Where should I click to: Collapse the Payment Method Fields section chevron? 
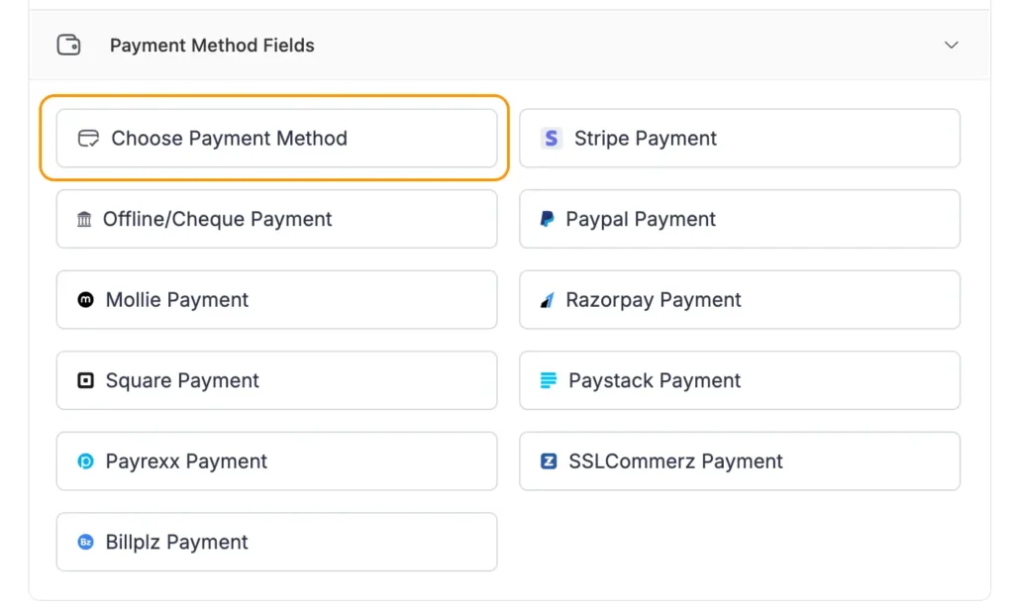point(951,46)
